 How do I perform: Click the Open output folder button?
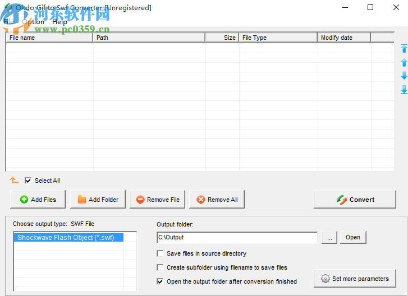(353, 237)
